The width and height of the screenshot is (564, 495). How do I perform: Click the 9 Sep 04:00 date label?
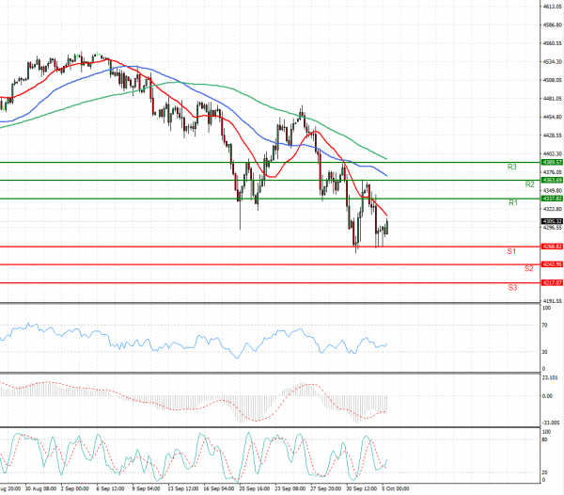coord(146,488)
